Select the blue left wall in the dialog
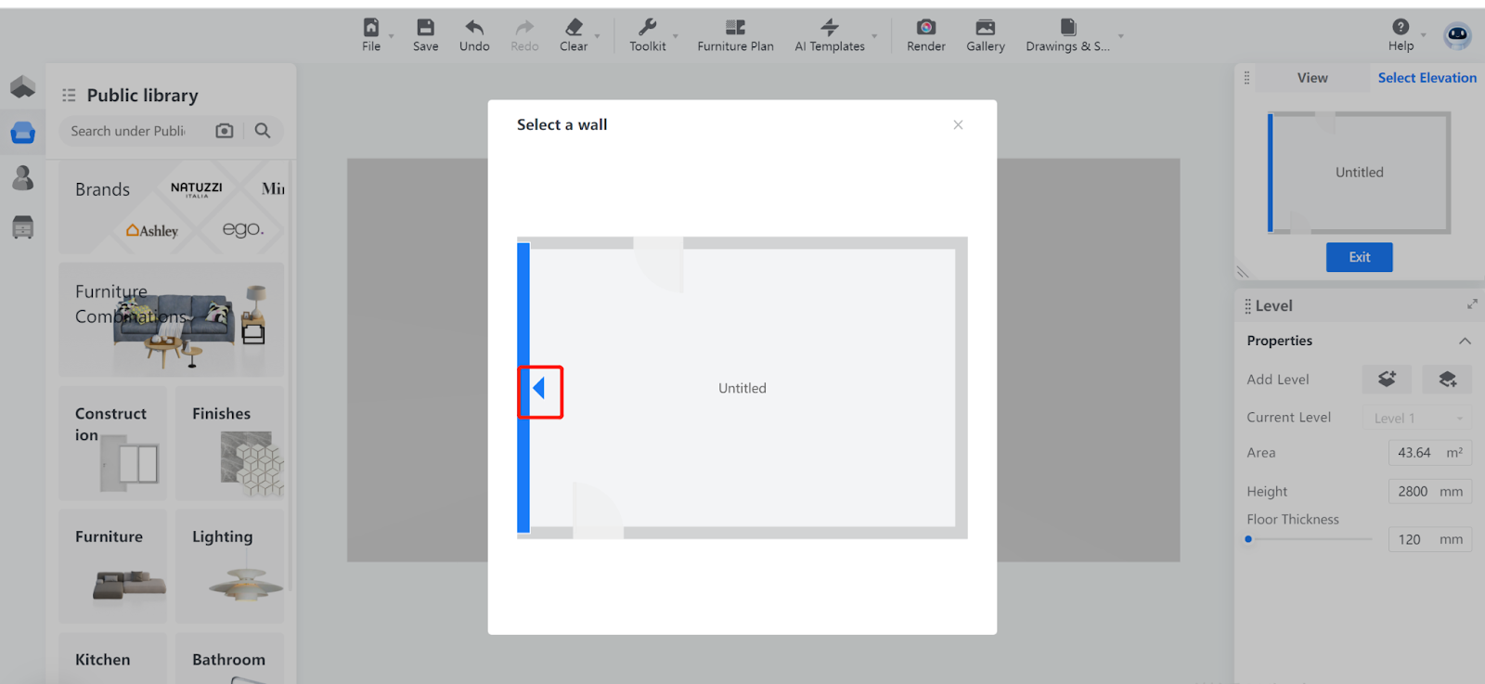This screenshot has width=1485, height=684. (523, 388)
